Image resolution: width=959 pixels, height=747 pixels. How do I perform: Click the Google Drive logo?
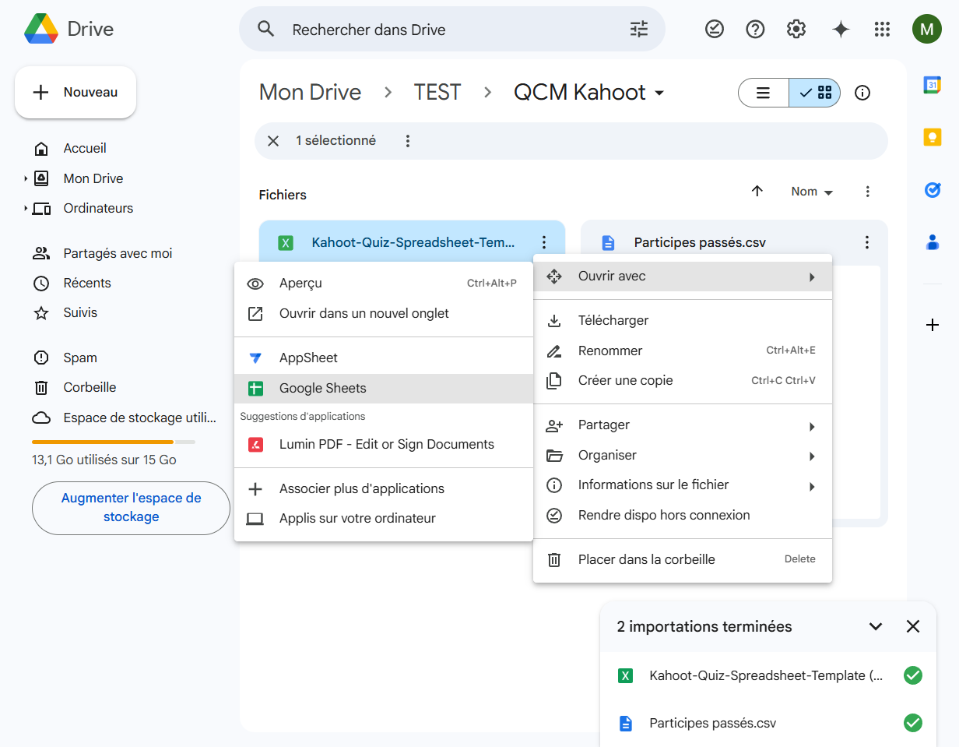[x=41, y=30]
